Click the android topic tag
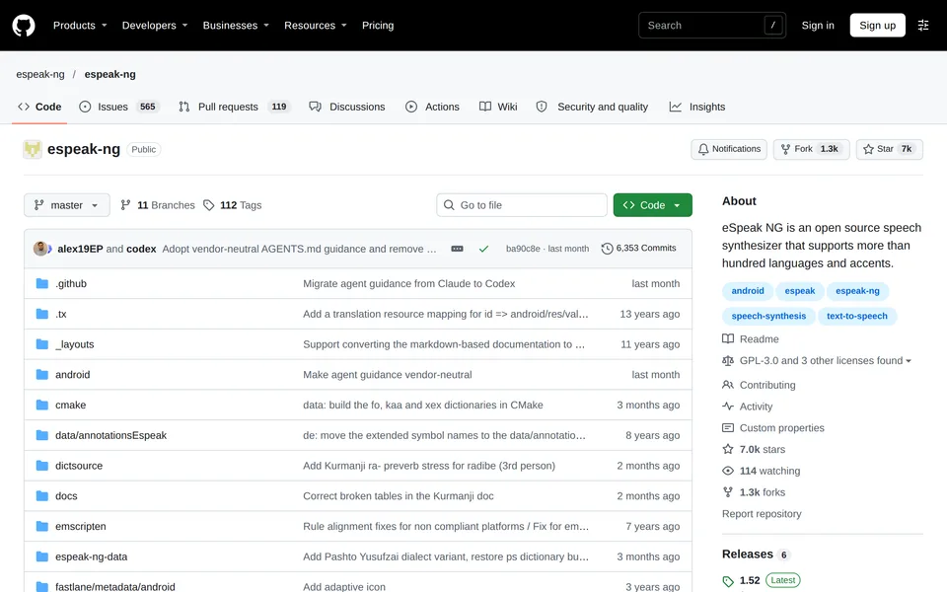Viewport: 947px width, 592px height. pyautogui.click(x=748, y=291)
